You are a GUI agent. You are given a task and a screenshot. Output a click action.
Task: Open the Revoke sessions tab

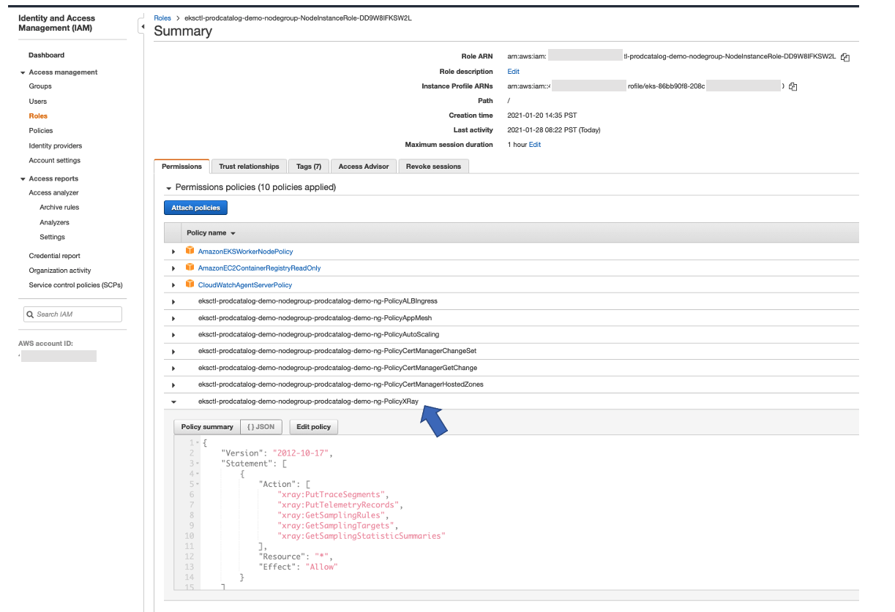point(433,166)
